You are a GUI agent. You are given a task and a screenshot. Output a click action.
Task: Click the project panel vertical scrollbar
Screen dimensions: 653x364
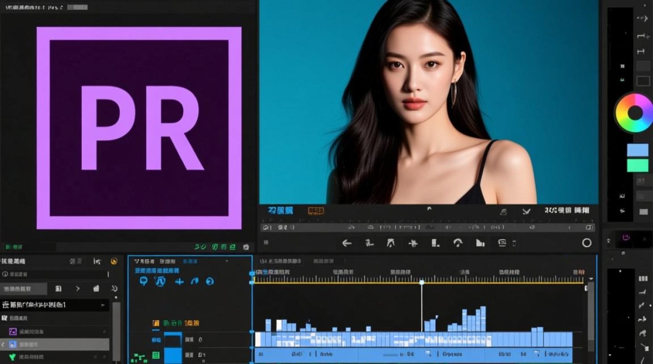pos(116,332)
